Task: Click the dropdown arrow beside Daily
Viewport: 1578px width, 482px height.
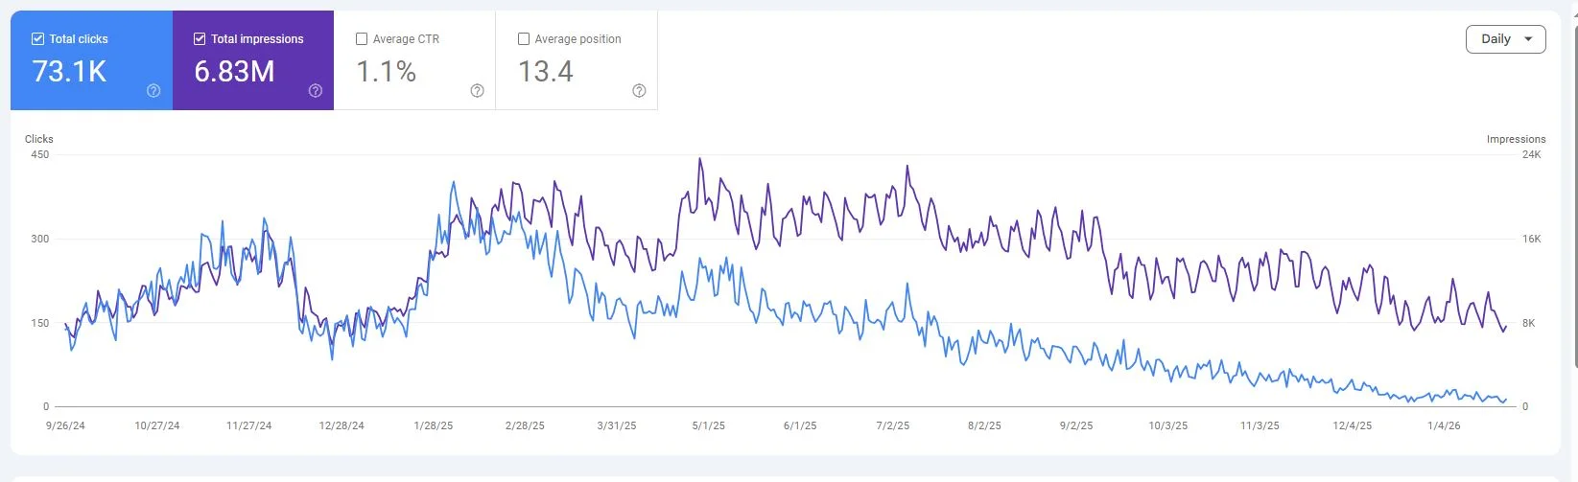Action: tap(1528, 39)
